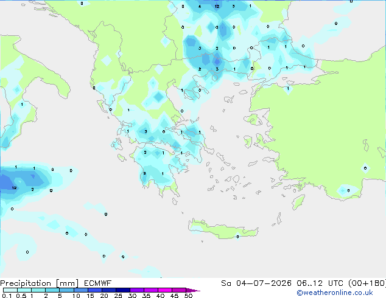Click the legend scale label '0.5'

[21, 296]
